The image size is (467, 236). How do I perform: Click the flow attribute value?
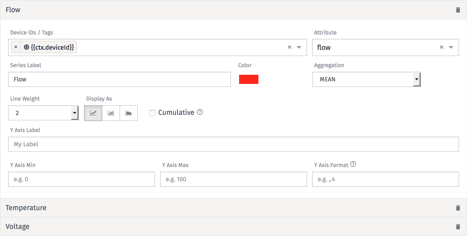click(x=324, y=47)
